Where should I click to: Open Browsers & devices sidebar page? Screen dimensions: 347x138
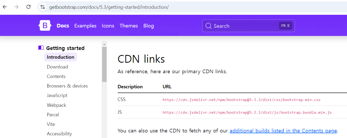pyautogui.click(x=67, y=86)
